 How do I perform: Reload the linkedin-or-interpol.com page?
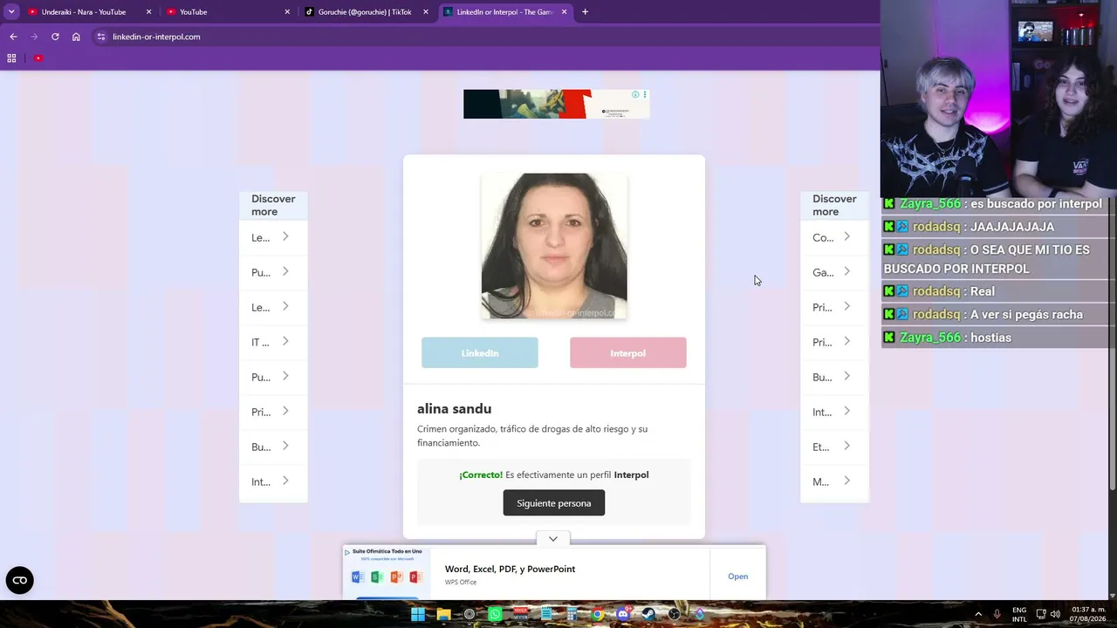coord(55,37)
